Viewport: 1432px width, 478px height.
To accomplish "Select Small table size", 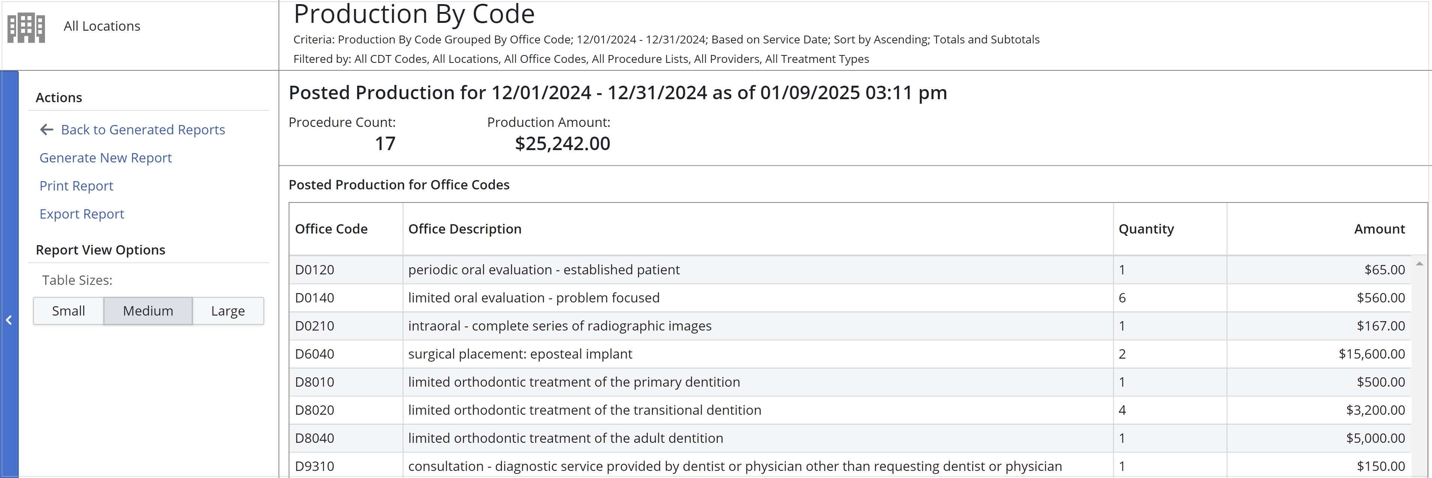I will tap(68, 311).
